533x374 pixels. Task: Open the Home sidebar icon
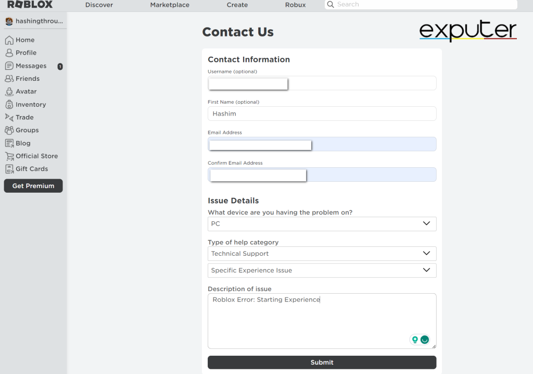point(9,40)
